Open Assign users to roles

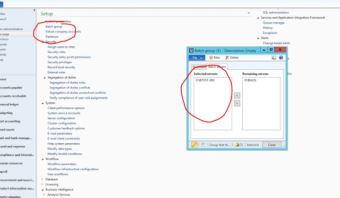pos(61,47)
